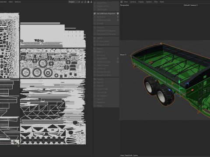This screenshot has width=210, height=157.
Task: Open settings gear beside UV Straighten
Action: pyautogui.click(x=118, y=58)
